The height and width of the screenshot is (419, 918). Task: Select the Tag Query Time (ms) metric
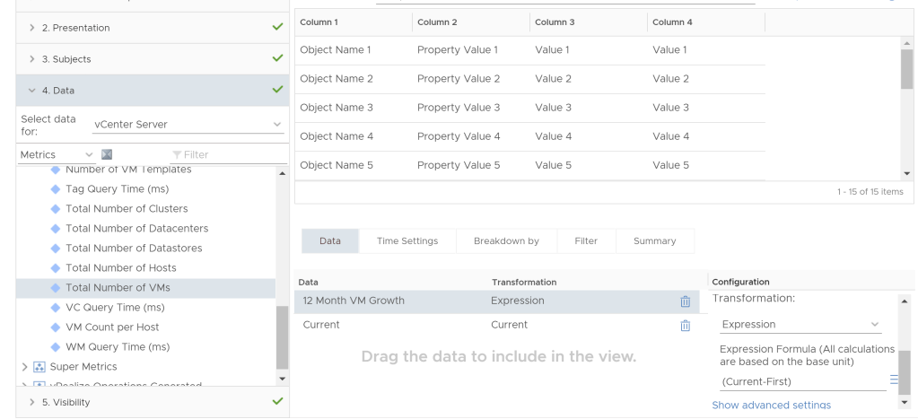(117, 189)
